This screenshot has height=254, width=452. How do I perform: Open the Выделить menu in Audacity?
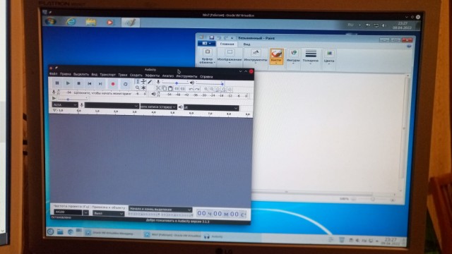pyautogui.click(x=81, y=74)
